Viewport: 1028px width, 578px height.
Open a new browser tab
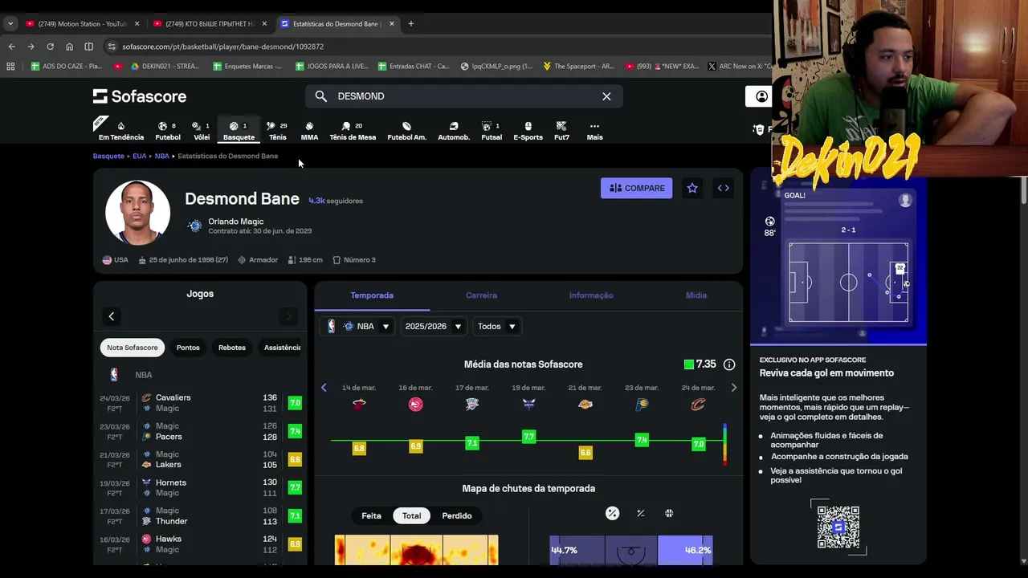(x=410, y=23)
